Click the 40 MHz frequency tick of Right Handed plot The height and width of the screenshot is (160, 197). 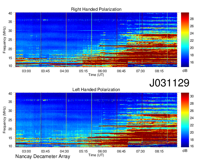[x=10, y=13]
